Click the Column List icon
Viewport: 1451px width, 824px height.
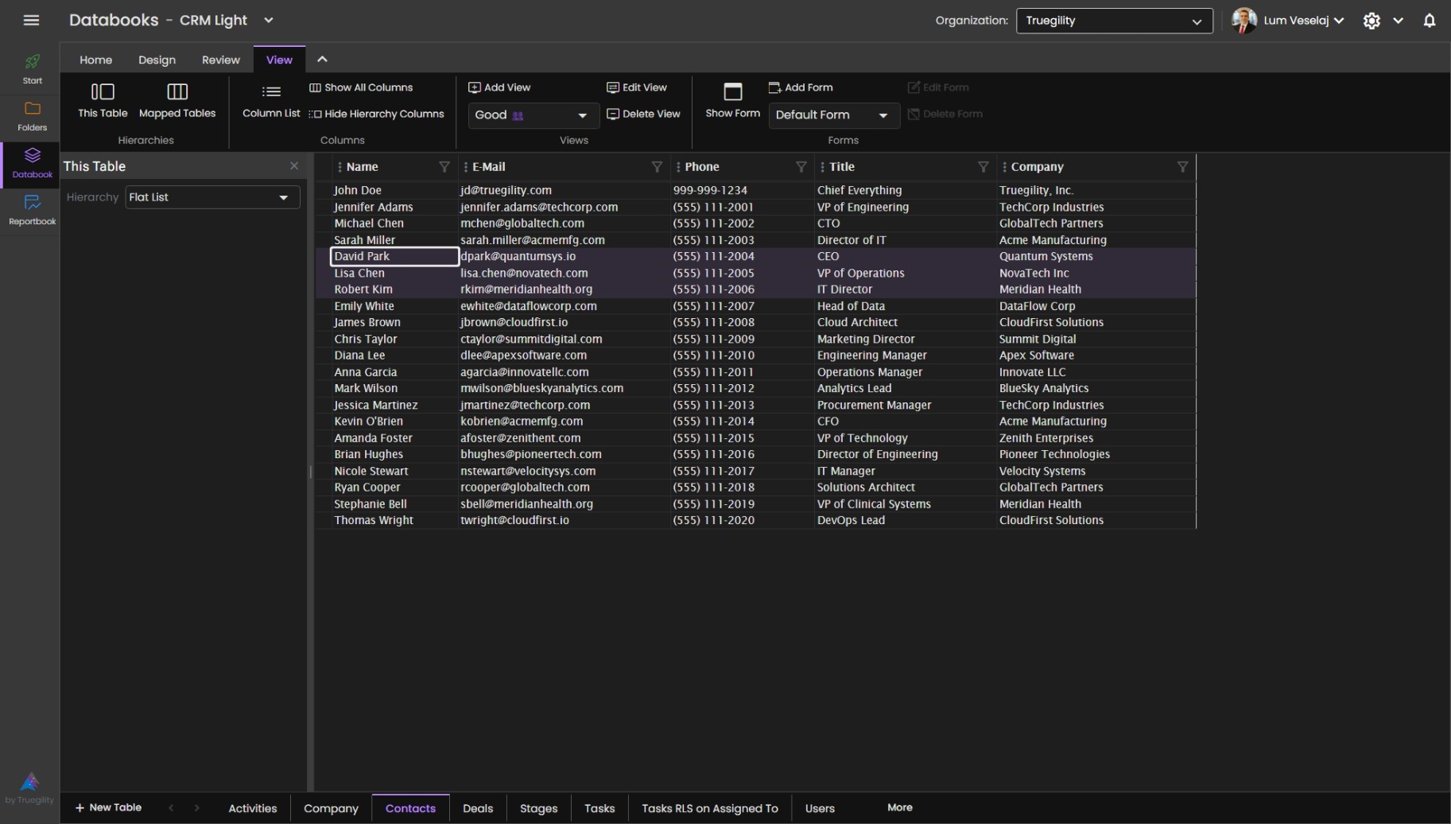click(270, 93)
